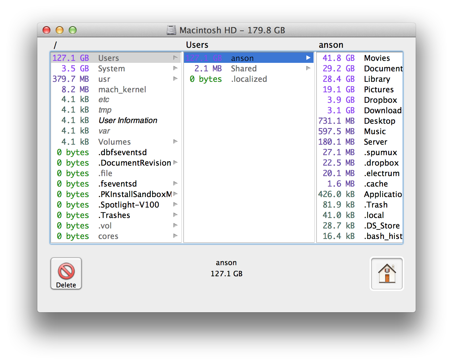
Task: Select the System folder row
Action: pos(116,68)
